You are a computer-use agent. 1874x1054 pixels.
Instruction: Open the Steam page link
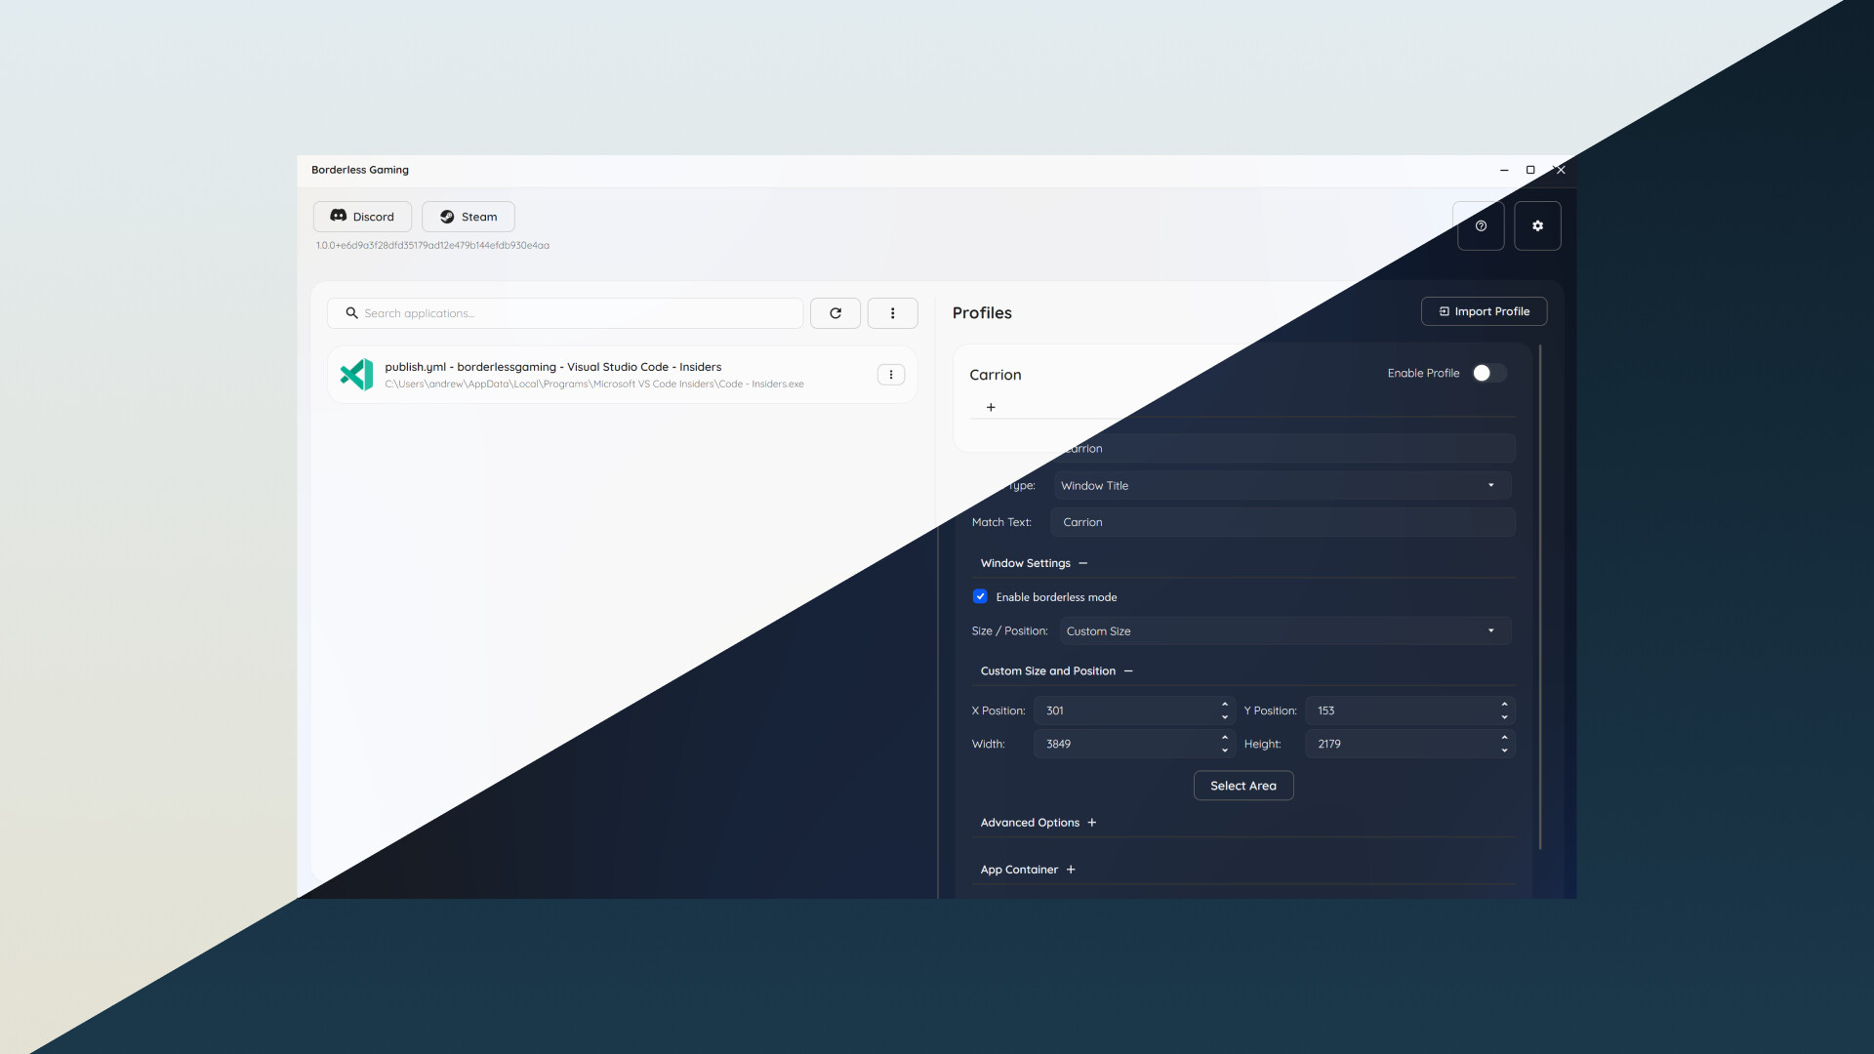(x=467, y=216)
